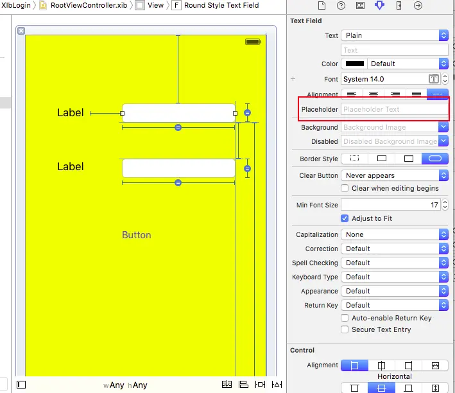
Task: Open the Identity inspector
Action: [360, 6]
